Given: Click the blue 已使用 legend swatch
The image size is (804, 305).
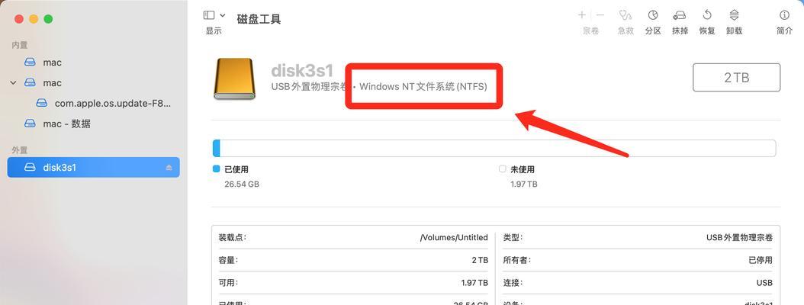Looking at the screenshot, I should point(217,169).
